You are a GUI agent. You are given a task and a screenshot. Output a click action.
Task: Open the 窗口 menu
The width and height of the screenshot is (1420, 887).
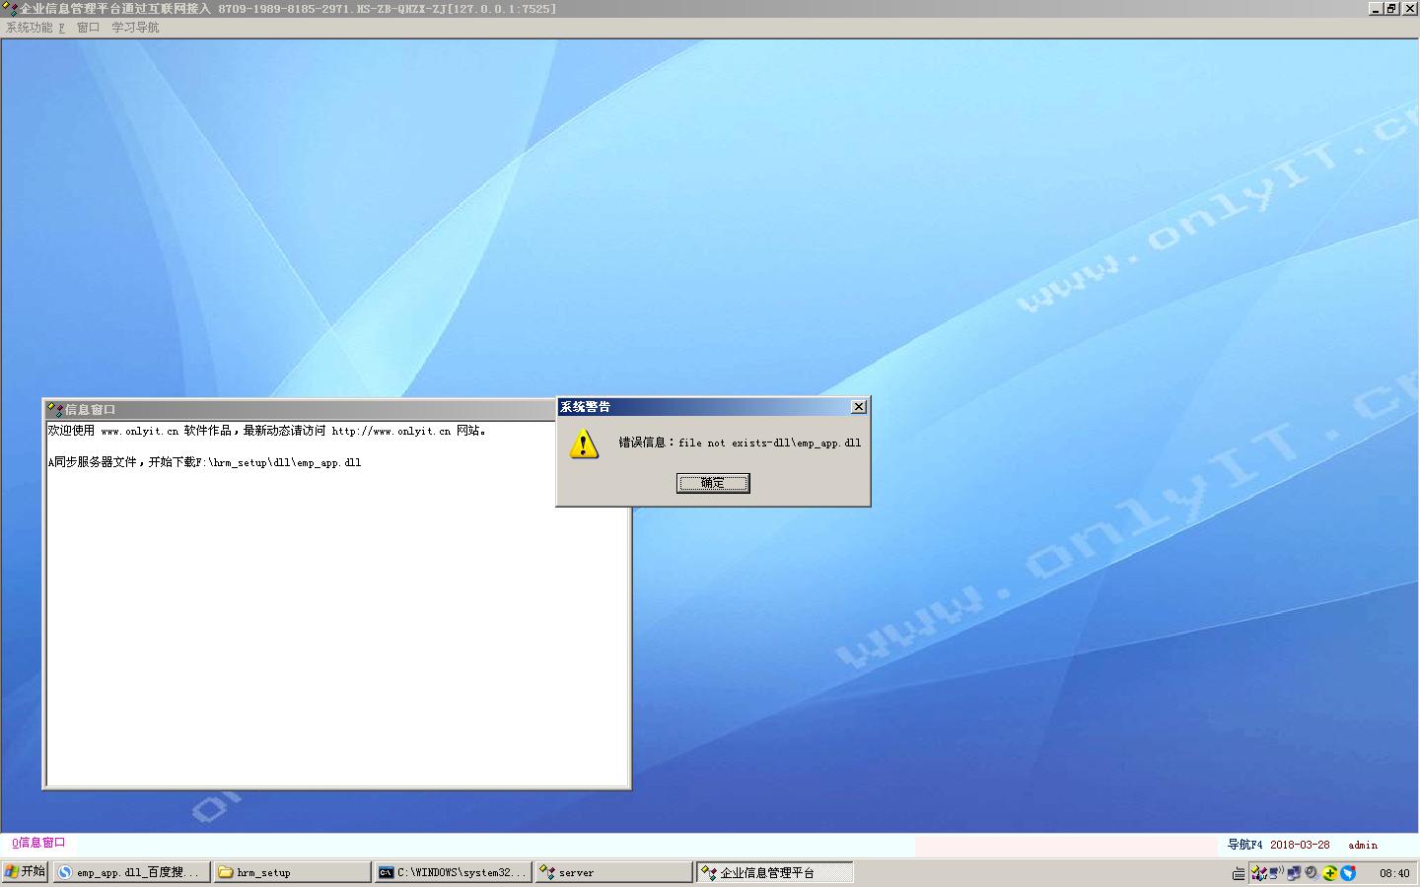pyautogui.click(x=88, y=28)
